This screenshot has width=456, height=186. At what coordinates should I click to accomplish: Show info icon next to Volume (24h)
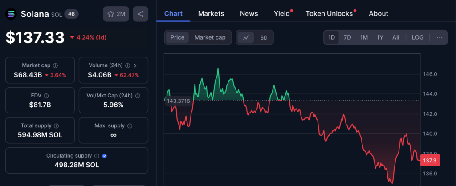tap(127, 65)
